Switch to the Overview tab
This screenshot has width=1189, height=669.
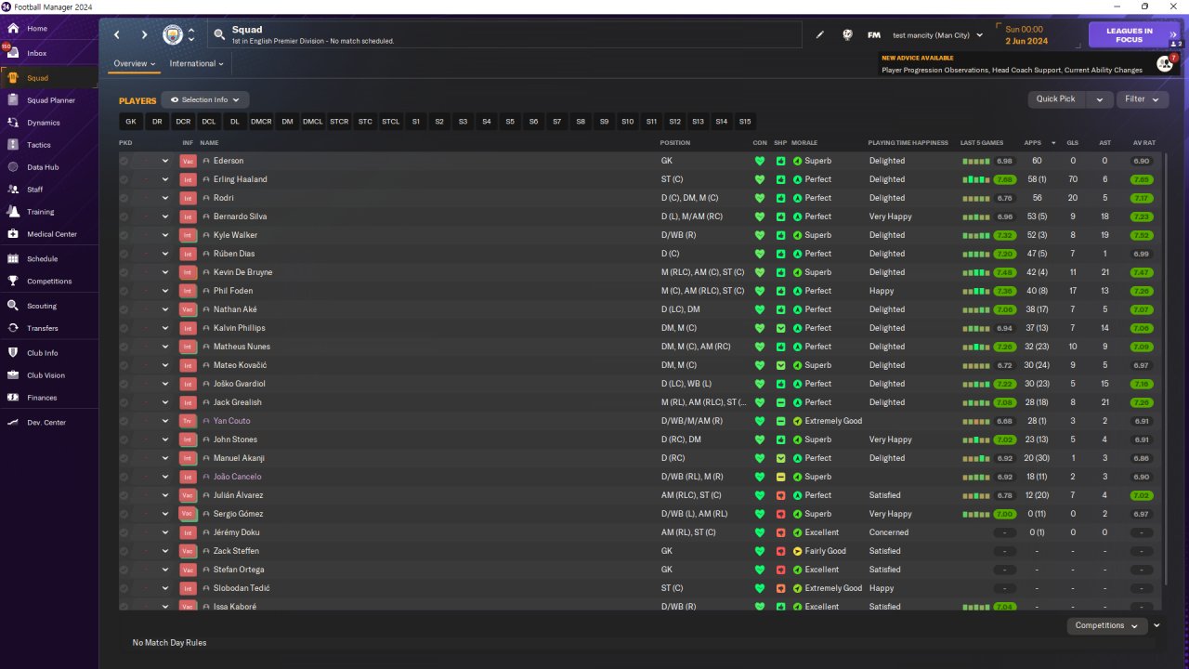[x=135, y=64]
